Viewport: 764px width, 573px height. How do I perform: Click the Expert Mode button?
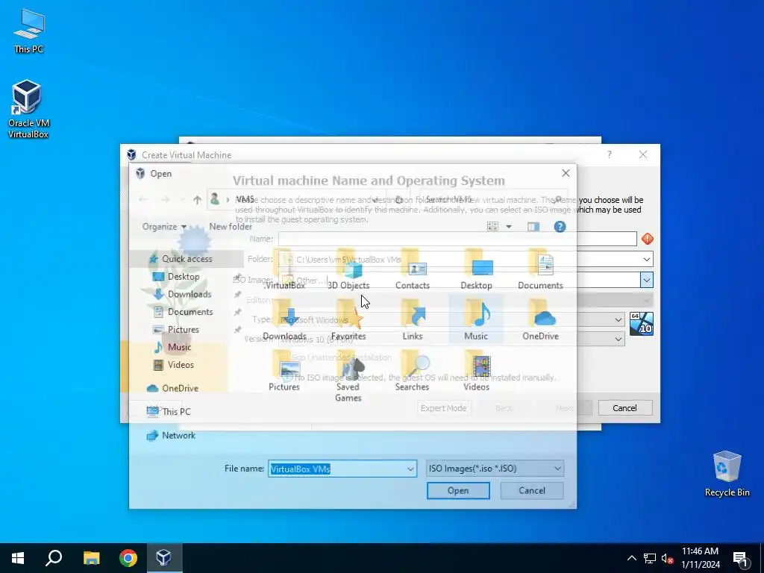443,408
